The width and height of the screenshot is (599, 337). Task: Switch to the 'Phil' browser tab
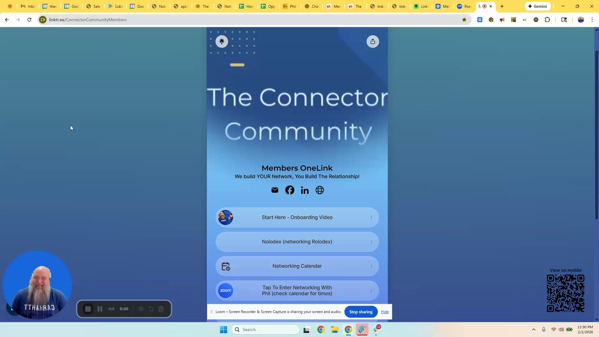click(290, 7)
